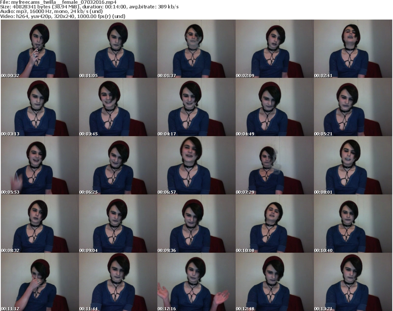This screenshot has width=393, height=311.
Task: Select the thumbnail stamped 00:03:13
Action: tap(40, 107)
